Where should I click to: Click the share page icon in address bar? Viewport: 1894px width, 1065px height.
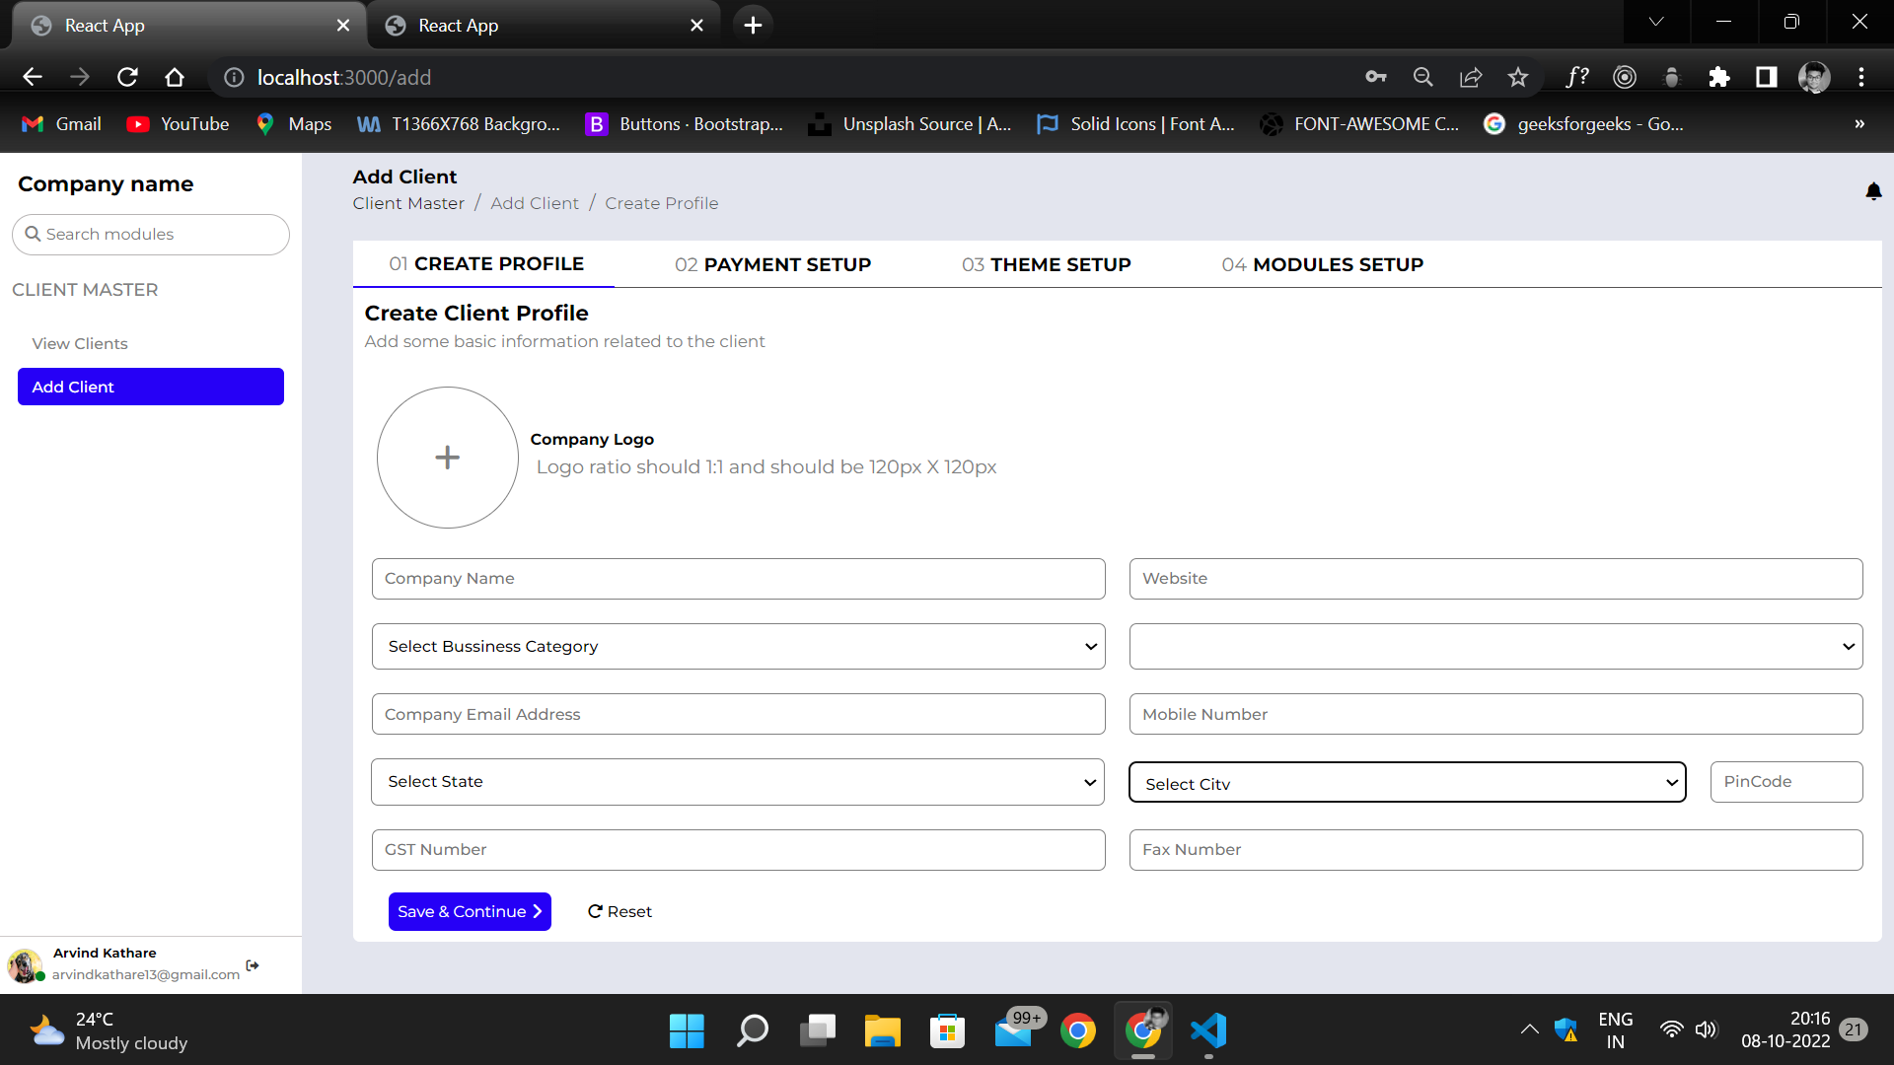point(1470,77)
